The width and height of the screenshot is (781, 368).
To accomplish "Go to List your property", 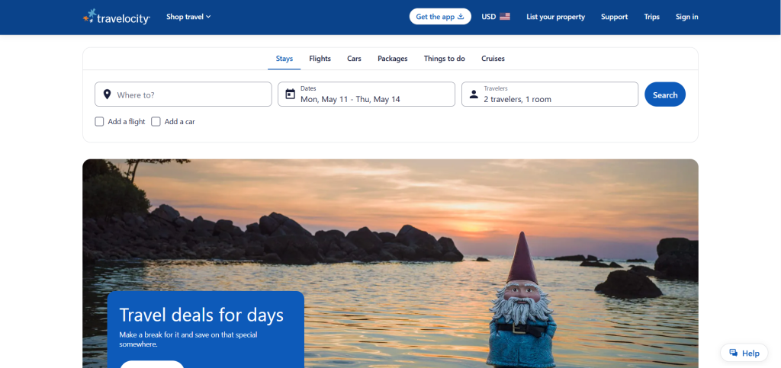I will (555, 17).
